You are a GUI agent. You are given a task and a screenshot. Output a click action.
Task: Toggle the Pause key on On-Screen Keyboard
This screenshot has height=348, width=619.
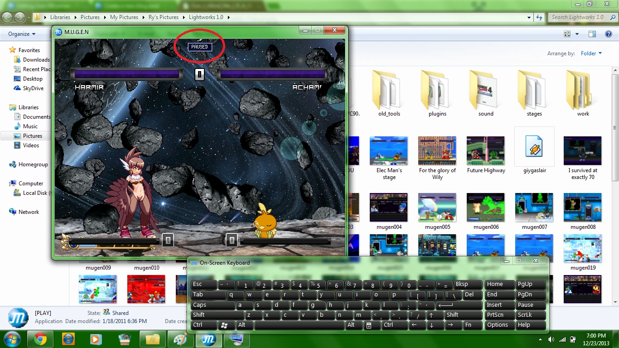(531, 305)
